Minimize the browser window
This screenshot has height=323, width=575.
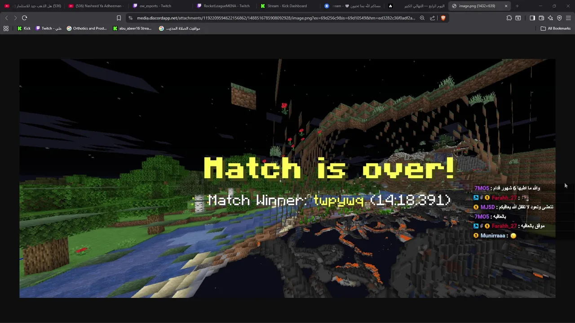click(540, 6)
